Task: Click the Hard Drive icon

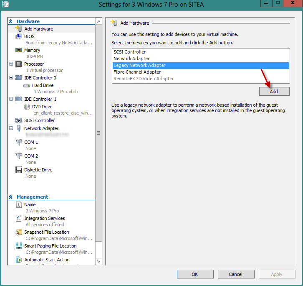Action: (27, 85)
